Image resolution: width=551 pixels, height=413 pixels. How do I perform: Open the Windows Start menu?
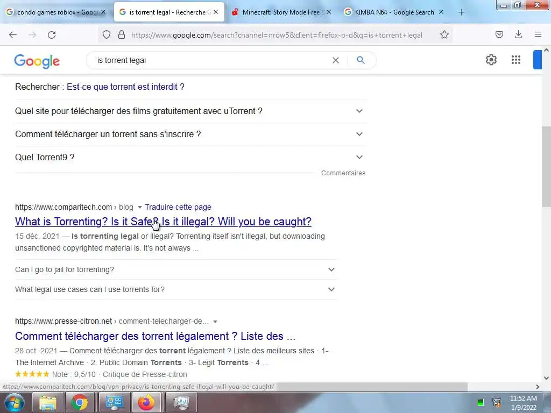[x=14, y=402]
